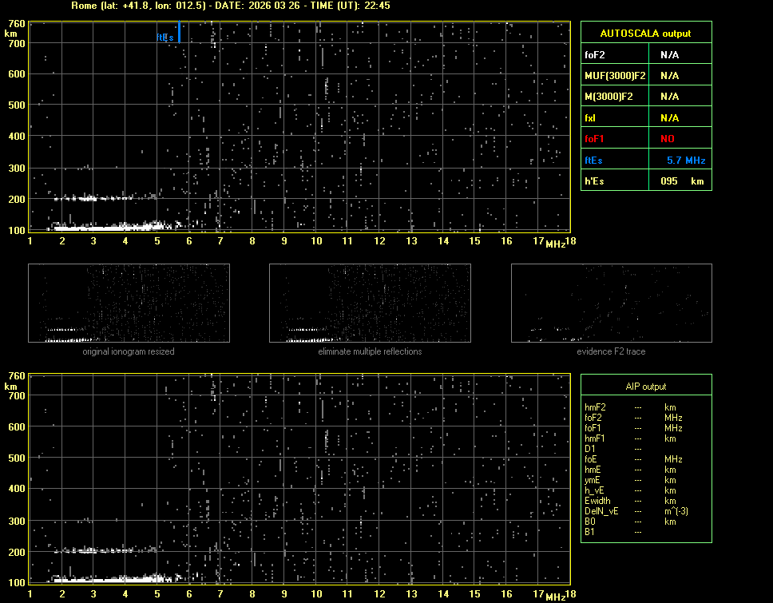
Task: Click the Rome date and time title text
Action: pyautogui.click(x=230, y=6)
